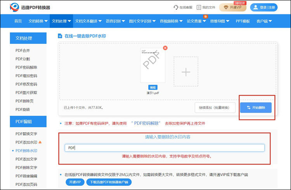Click the 我的文件 document icon
This screenshot has width=291, height=190.
199,7
